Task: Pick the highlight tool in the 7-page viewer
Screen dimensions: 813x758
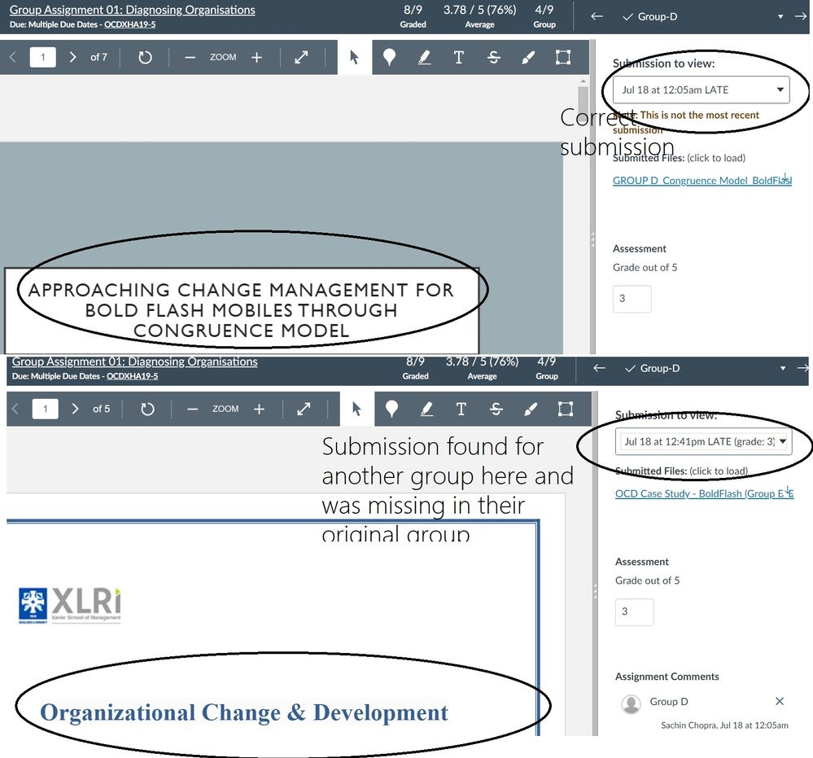Action: (x=424, y=58)
